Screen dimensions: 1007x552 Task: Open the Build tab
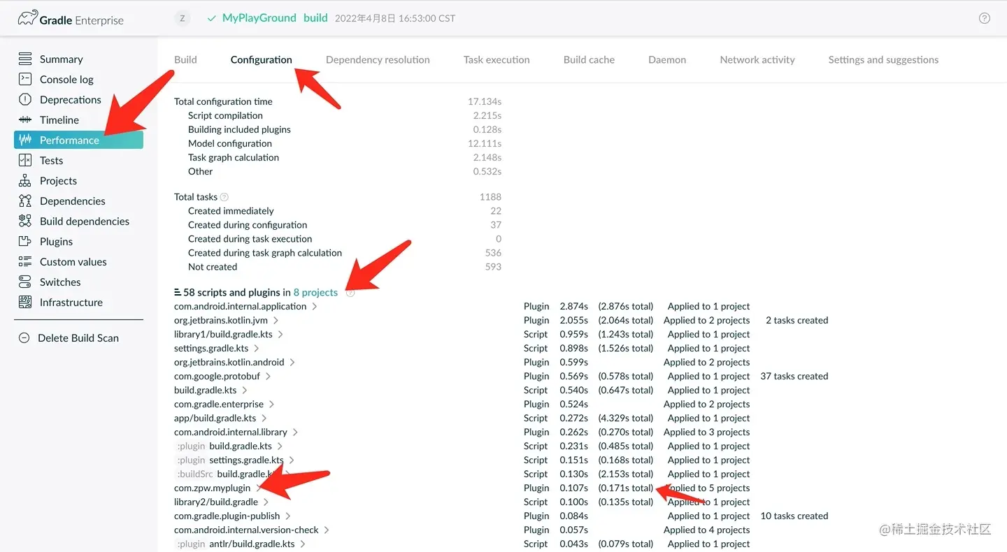185,59
